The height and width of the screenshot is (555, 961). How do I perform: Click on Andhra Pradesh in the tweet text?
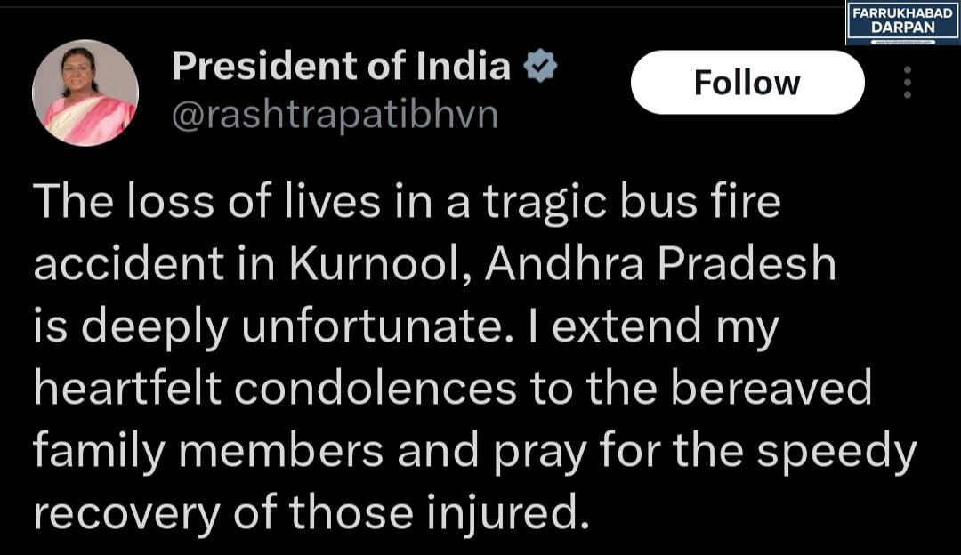pos(658,266)
